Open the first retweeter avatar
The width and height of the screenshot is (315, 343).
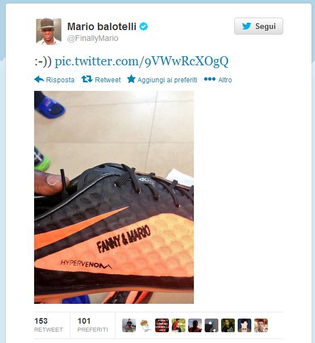tap(129, 325)
